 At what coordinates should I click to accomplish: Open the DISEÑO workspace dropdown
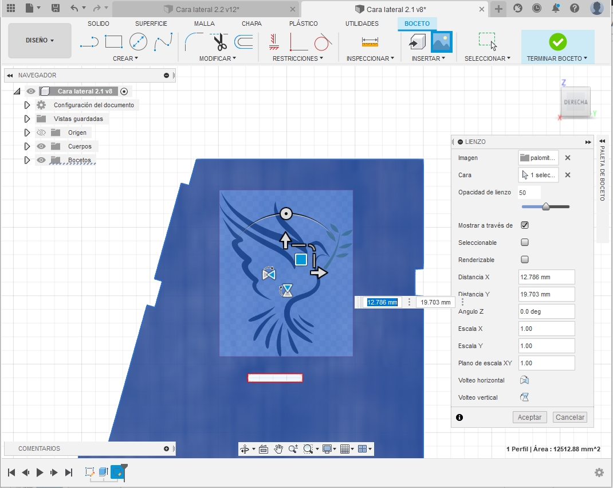click(x=40, y=40)
